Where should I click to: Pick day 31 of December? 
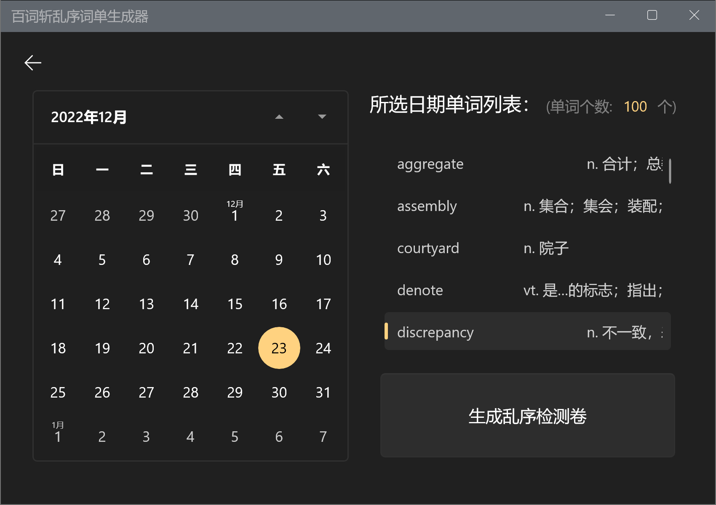tap(323, 392)
